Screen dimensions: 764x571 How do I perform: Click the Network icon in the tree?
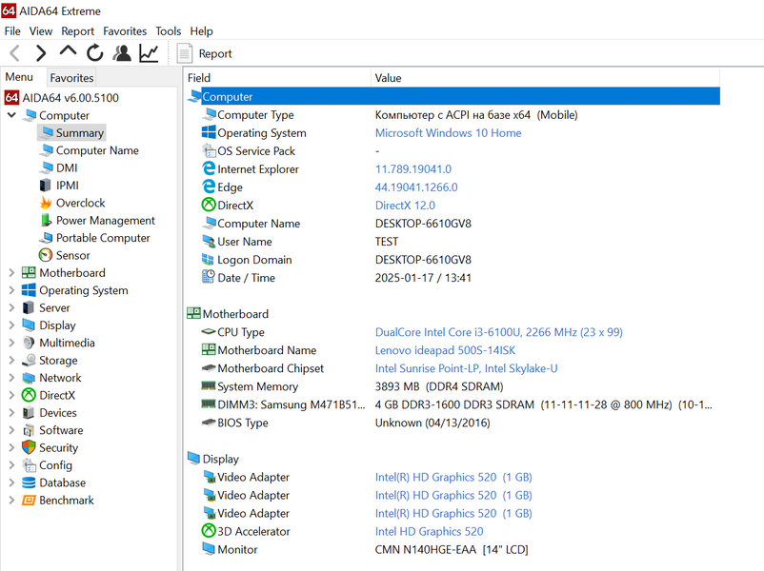tap(29, 378)
